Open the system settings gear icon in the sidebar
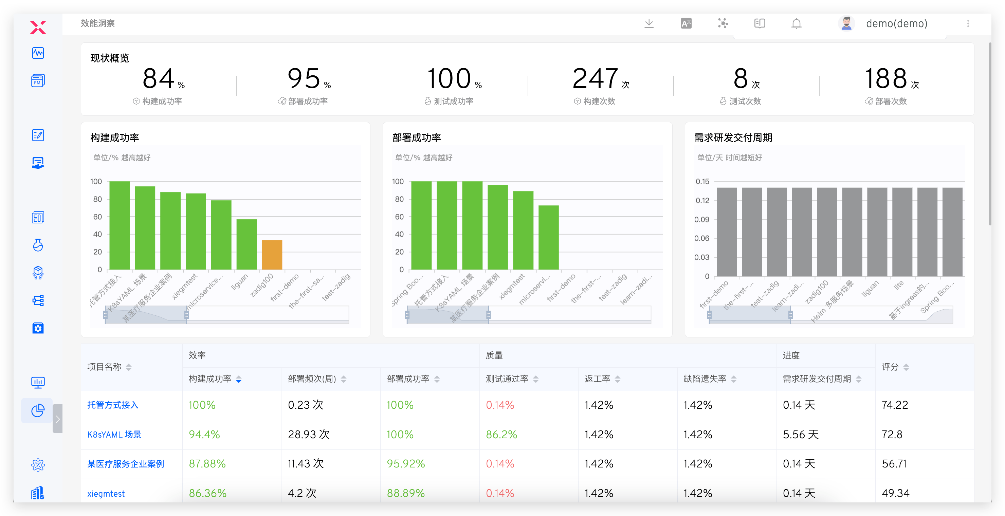This screenshot has width=1005, height=516. coord(38,465)
